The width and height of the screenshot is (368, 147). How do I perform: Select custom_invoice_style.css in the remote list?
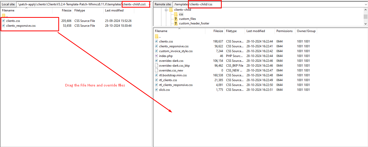pyautogui.click(x=176, y=51)
